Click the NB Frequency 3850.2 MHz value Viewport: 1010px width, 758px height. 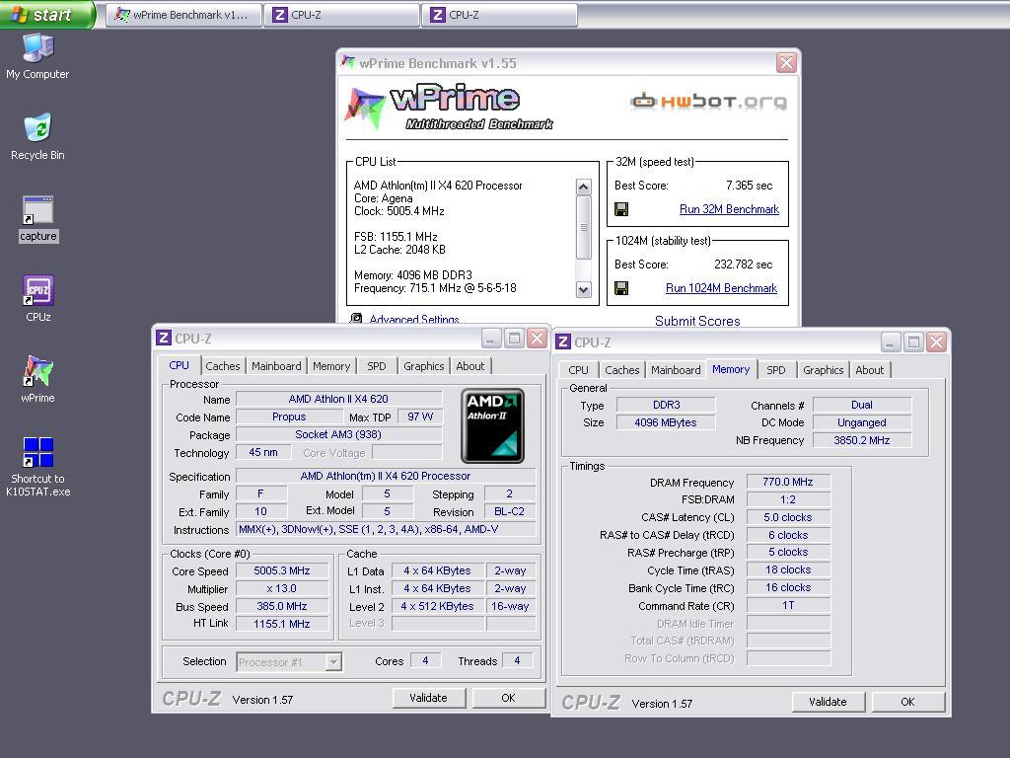[x=862, y=440]
